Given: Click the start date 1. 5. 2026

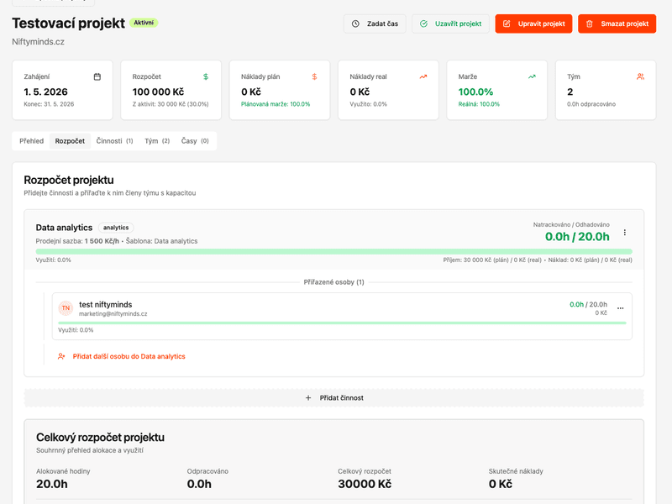Looking at the screenshot, I should [x=46, y=92].
